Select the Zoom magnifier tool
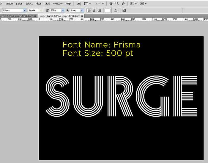This screenshot has height=163, width=208. click(x=117, y=4)
